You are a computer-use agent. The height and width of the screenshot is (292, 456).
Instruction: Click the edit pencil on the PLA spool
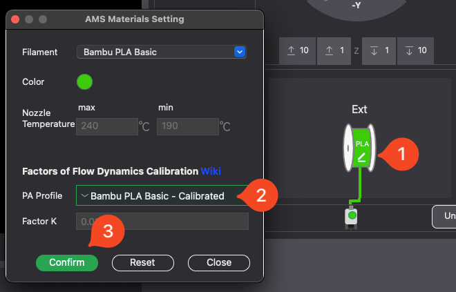tap(361, 157)
